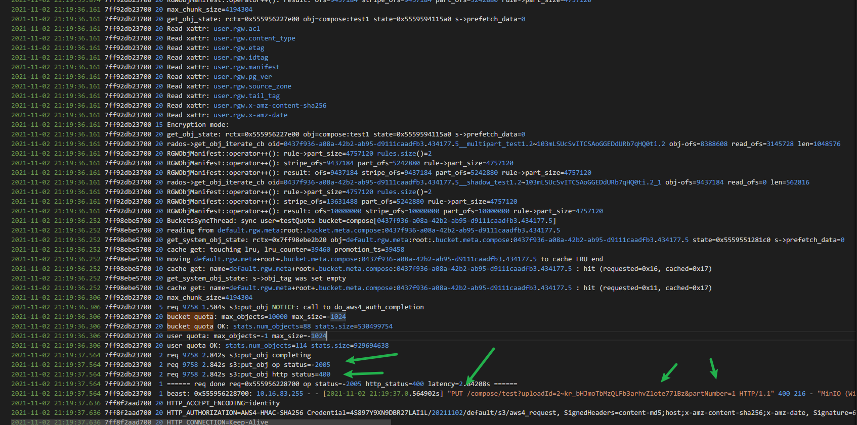Click 's3:put_obj http status=400' text

point(280,374)
